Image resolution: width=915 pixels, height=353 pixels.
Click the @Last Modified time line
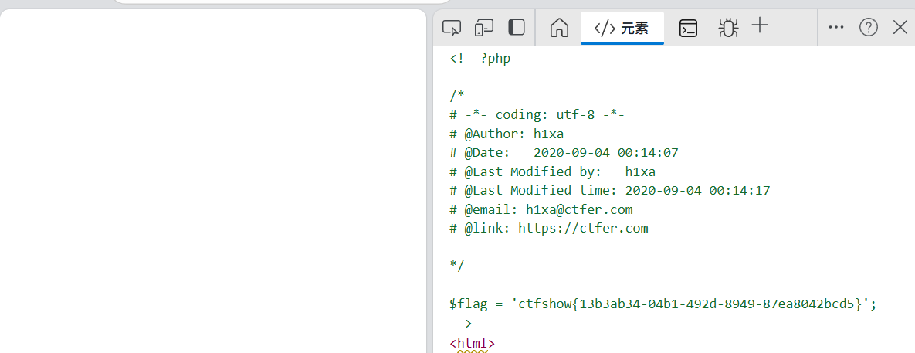pos(609,191)
